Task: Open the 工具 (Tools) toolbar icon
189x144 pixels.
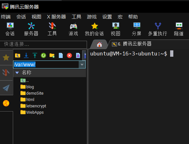Action: (x=52, y=29)
